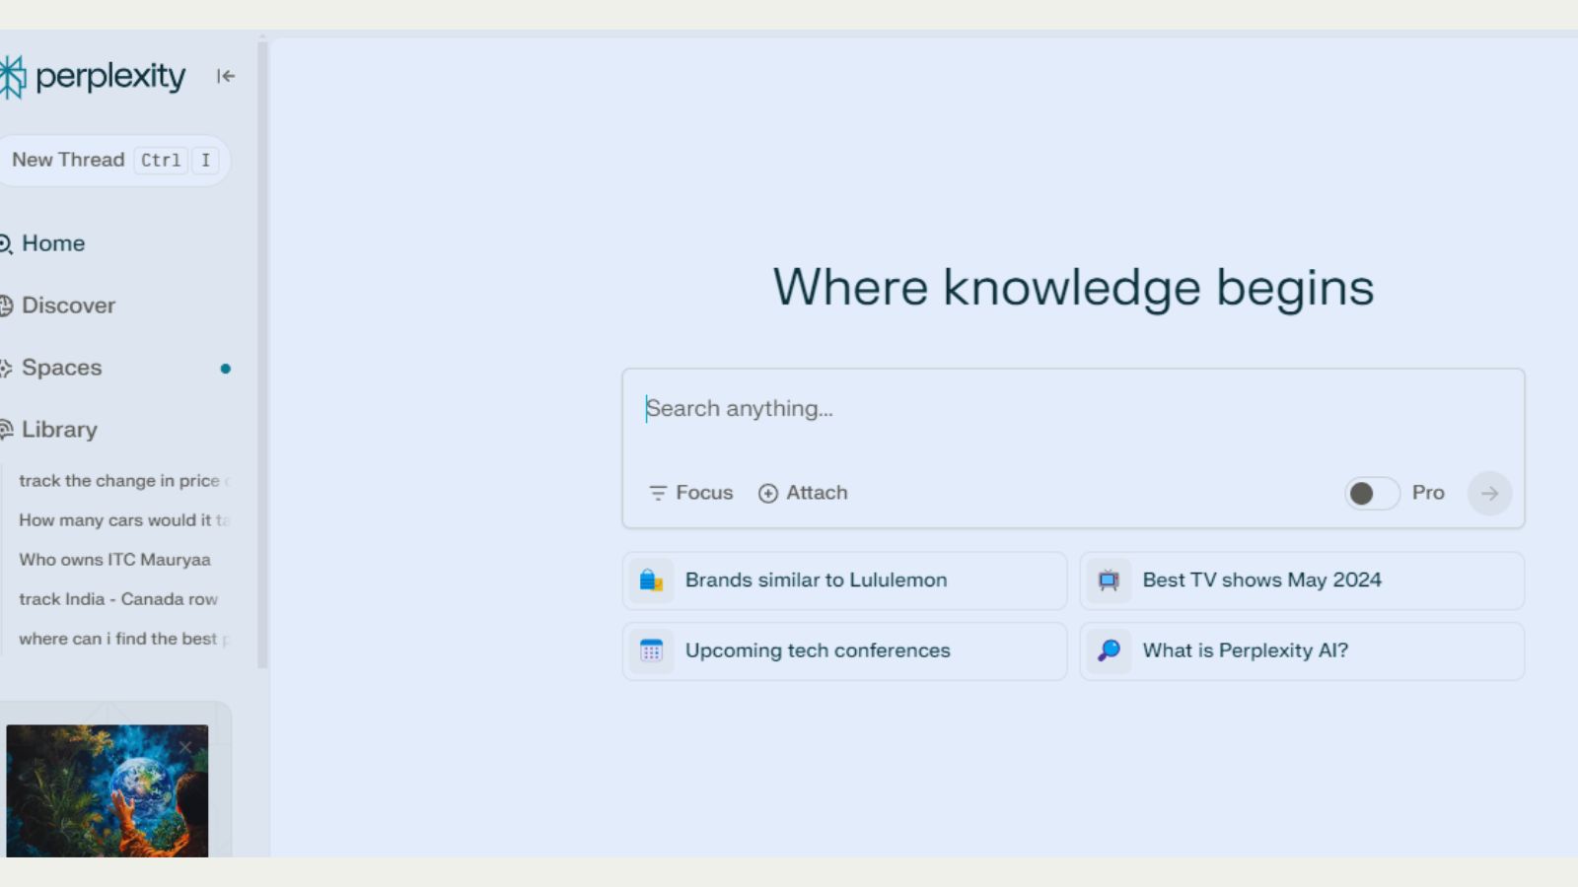This screenshot has height=887, width=1578.
Task: Click calendar icon for Upcoming tech conferences
Action: (x=651, y=650)
